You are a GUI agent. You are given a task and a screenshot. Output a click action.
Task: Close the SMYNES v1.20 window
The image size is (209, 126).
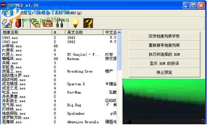pos(201,6)
